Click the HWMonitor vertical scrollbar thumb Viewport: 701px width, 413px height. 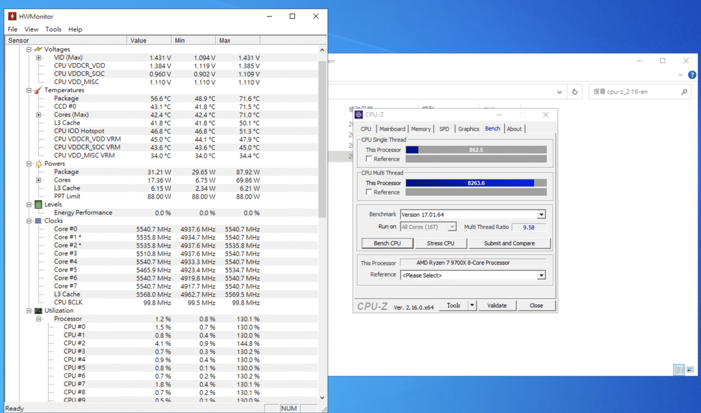click(x=322, y=139)
